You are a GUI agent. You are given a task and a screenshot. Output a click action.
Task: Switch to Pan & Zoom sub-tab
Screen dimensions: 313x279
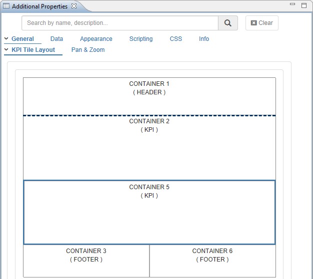[88, 50]
